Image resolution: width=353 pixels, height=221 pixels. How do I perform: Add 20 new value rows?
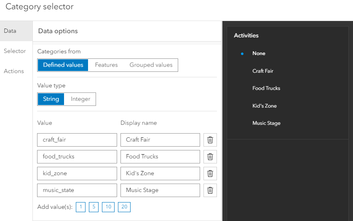(124, 207)
